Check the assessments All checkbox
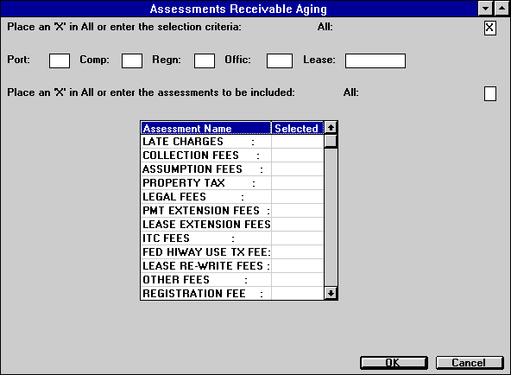 tap(489, 94)
